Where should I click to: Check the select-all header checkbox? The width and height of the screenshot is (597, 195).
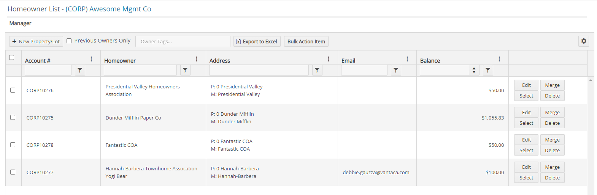12,58
